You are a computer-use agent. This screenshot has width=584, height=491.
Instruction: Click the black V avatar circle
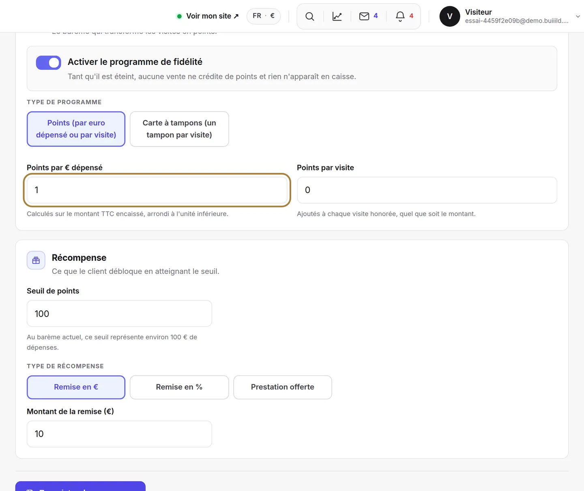pyautogui.click(x=450, y=16)
